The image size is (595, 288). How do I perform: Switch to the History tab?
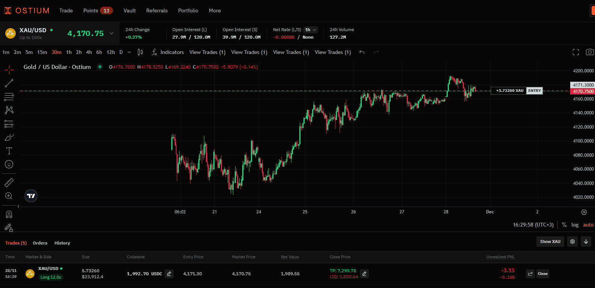tap(62, 243)
